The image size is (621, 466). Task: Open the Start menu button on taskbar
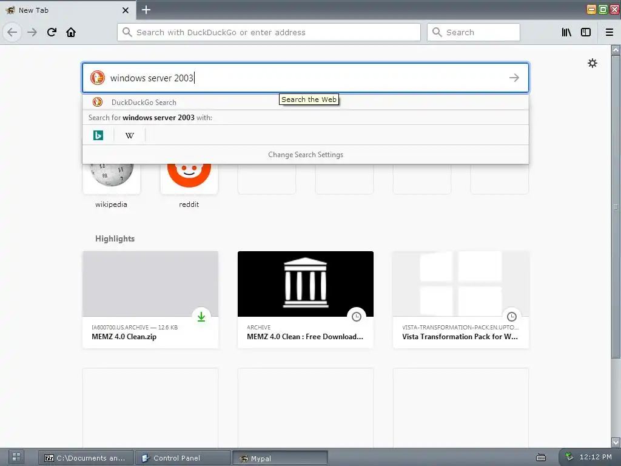16,458
